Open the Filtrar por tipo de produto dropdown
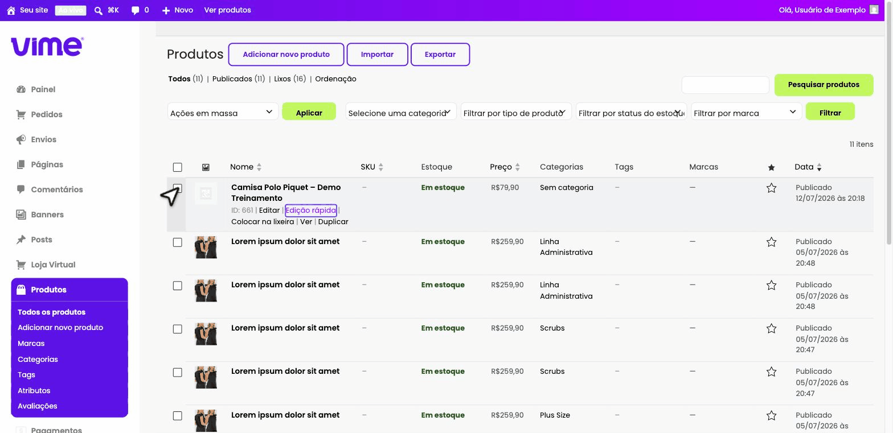This screenshot has height=433, width=893. 516,112
